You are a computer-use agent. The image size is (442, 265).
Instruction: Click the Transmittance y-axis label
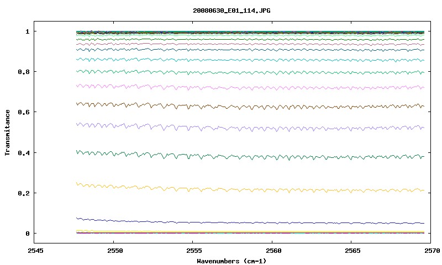click(7, 132)
